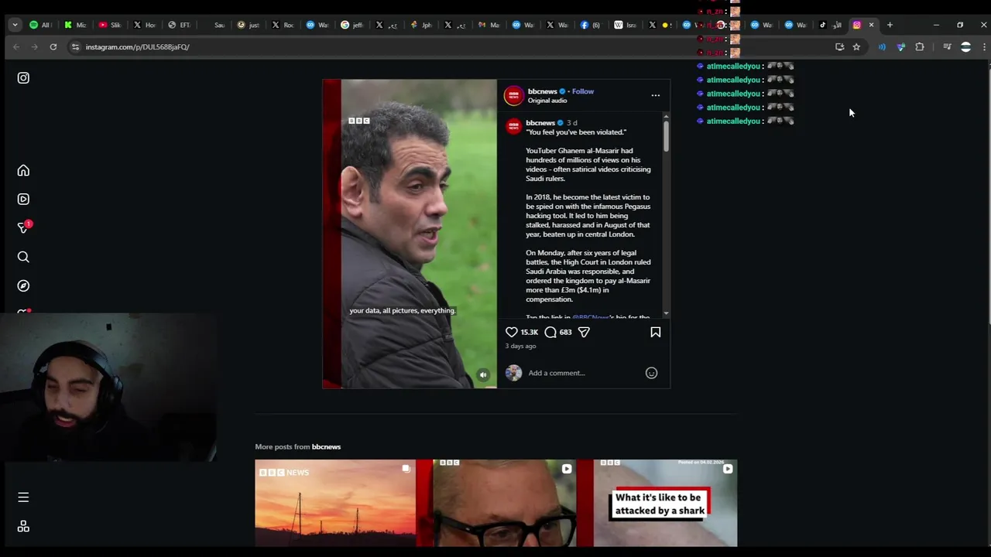Open the install app icon in address bar
Screen dimensions: 991x557
click(x=839, y=47)
